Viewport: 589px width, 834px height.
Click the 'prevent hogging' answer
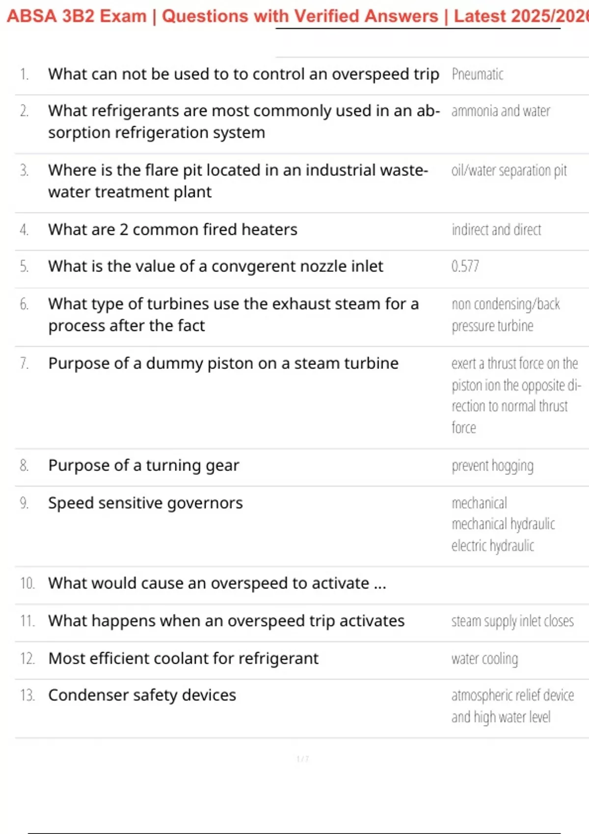click(x=492, y=466)
